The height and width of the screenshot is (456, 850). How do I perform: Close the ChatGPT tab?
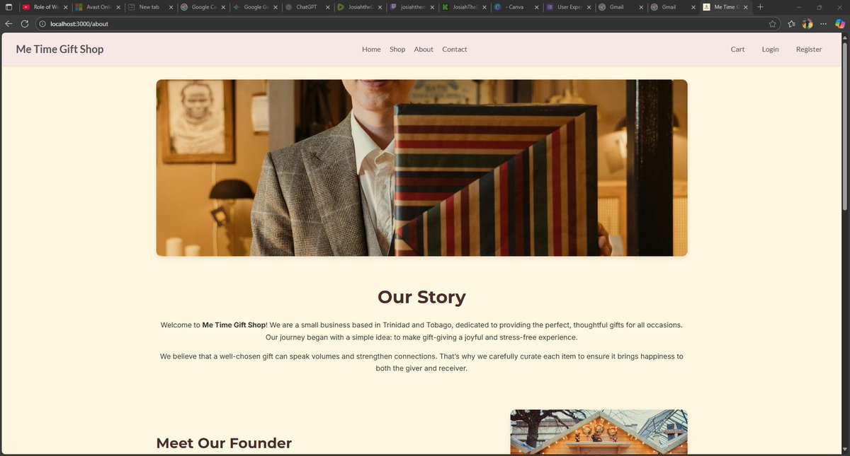point(328,7)
